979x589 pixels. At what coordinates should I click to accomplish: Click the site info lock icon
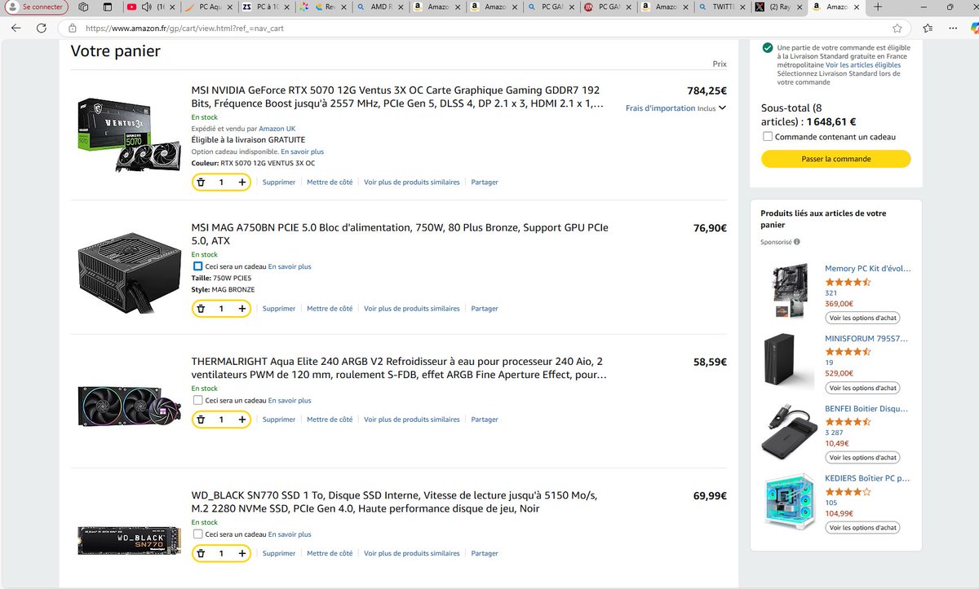[73, 28]
